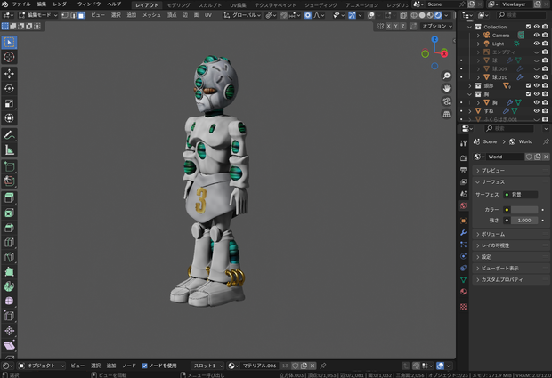Select the Move tool in left toolbar
This screenshot has height=378, width=552.
pyautogui.click(x=9, y=74)
